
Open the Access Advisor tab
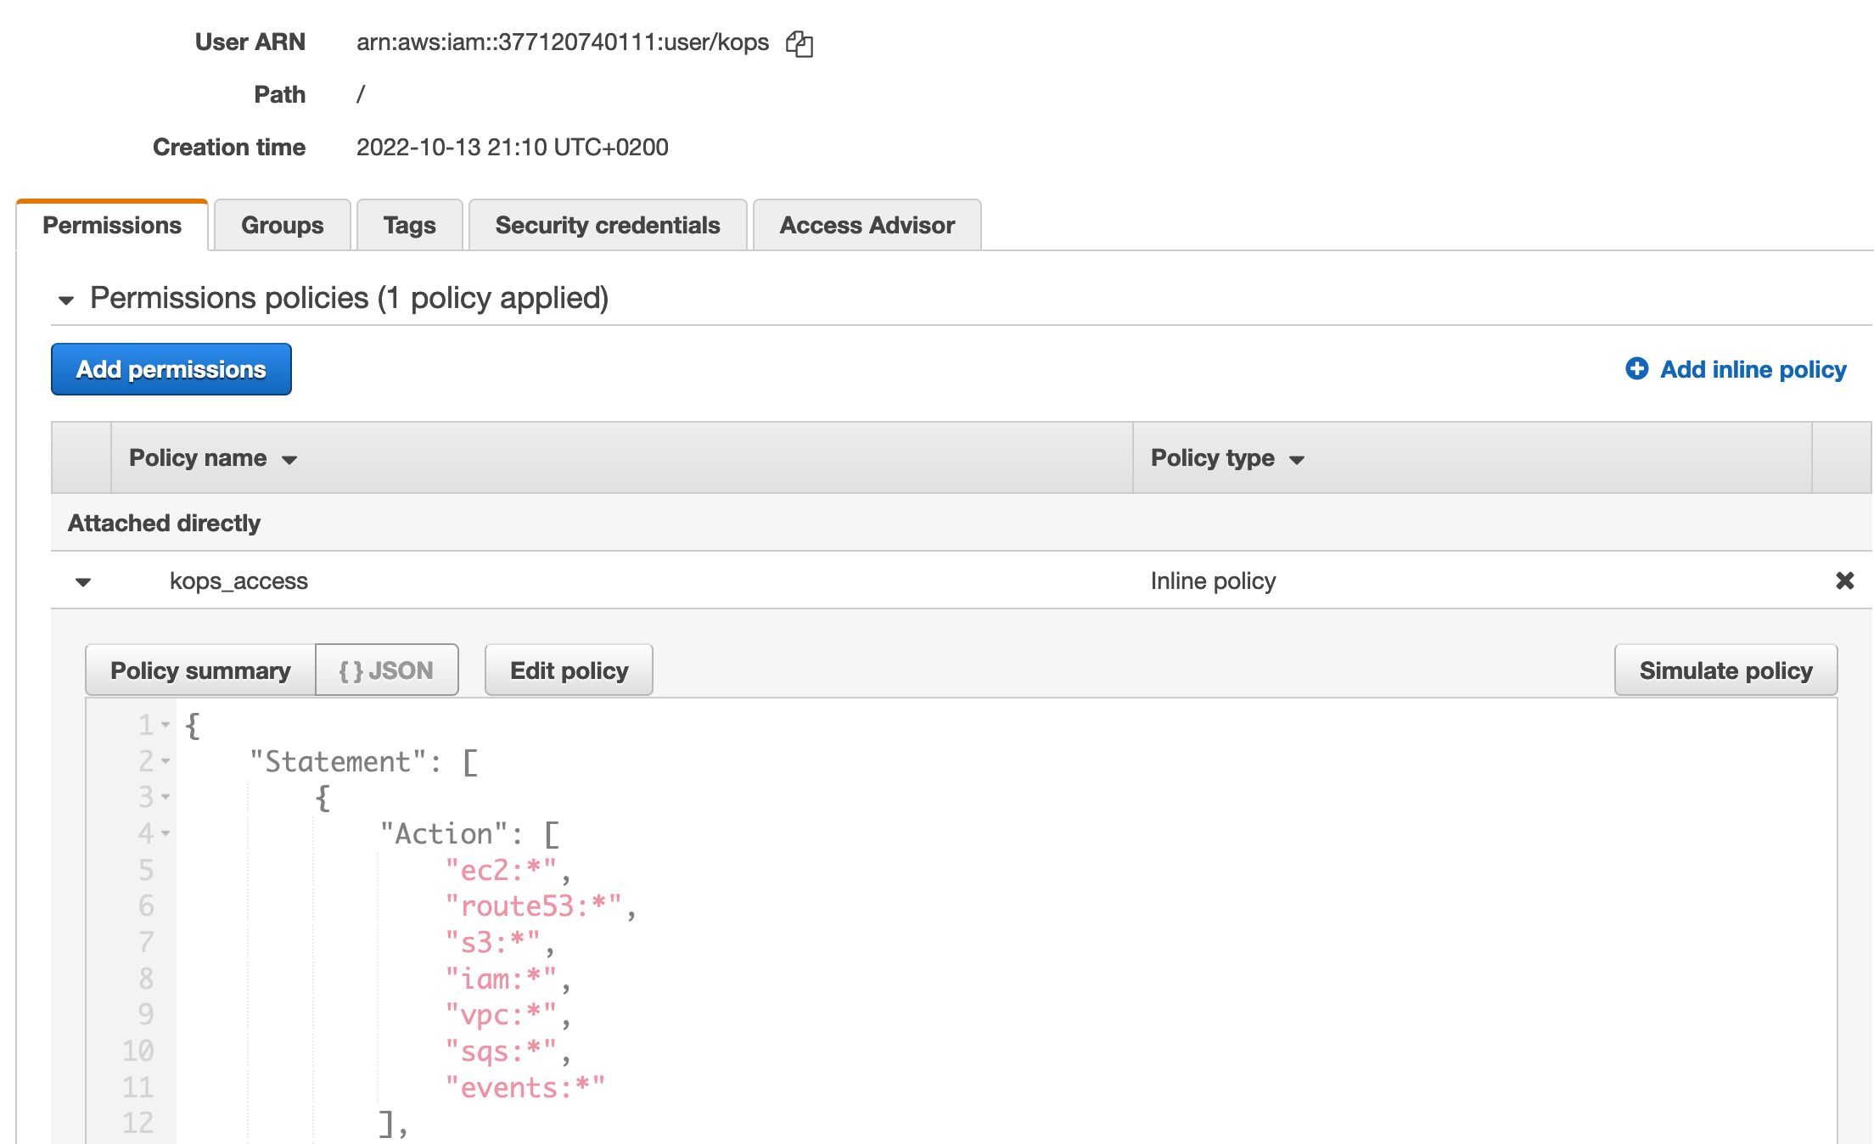[867, 225]
